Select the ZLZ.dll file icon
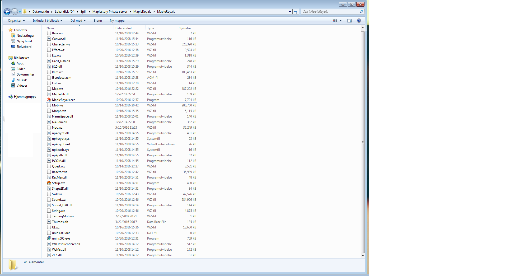This screenshot has width=505, height=276. click(x=49, y=255)
